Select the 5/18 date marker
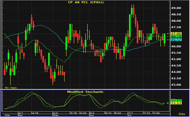This screenshot has width=190, height=117. (74, 113)
